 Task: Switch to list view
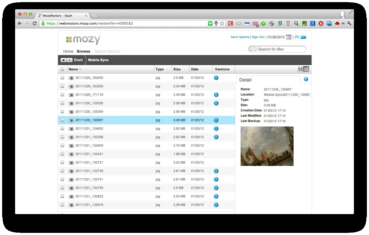[x=306, y=69]
